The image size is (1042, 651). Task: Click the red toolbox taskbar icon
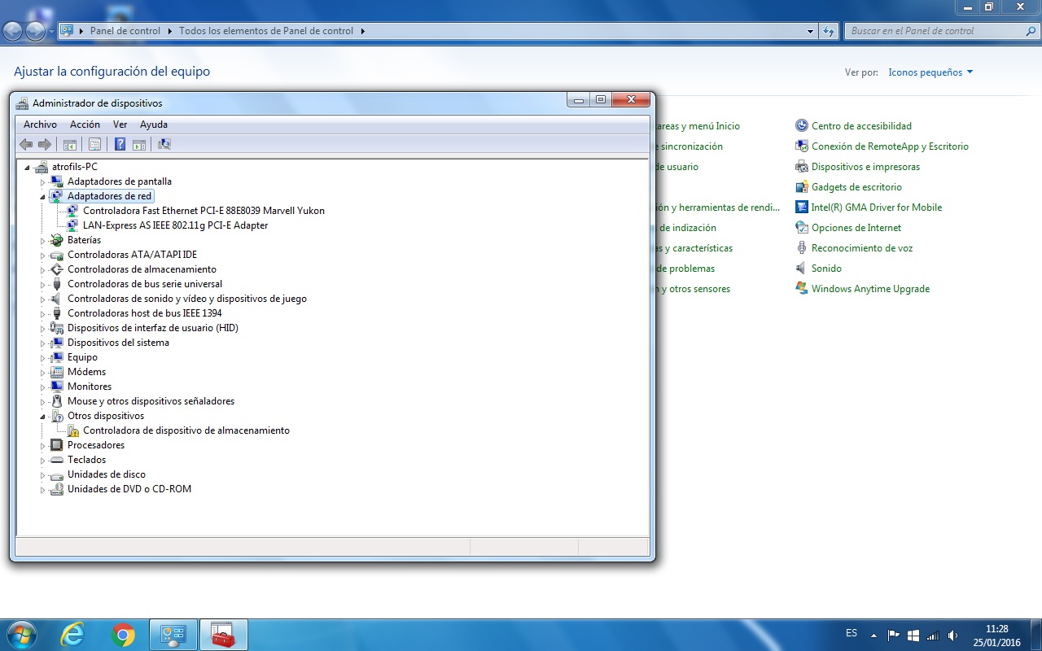pos(222,635)
